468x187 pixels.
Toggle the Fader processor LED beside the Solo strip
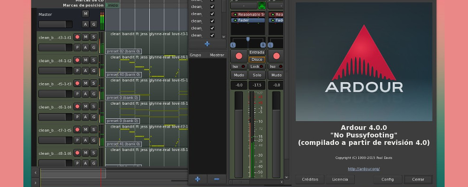235,20
